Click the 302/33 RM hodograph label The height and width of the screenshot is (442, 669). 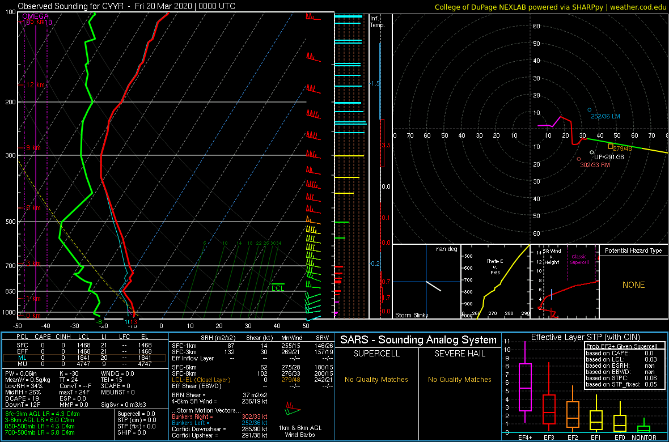tap(596, 165)
